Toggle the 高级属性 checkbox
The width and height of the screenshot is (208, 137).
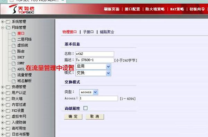(x=85, y=108)
